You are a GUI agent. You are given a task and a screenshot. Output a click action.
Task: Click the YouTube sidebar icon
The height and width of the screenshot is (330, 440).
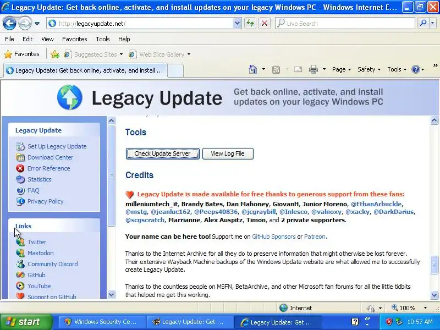tap(20, 286)
